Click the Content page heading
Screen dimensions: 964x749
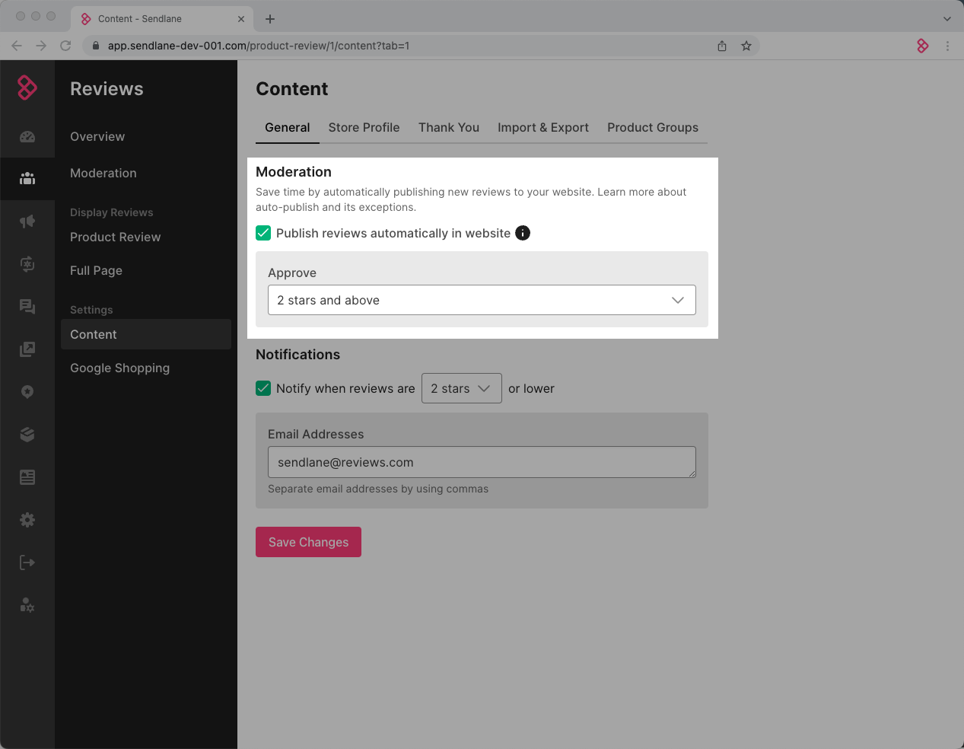click(x=292, y=89)
